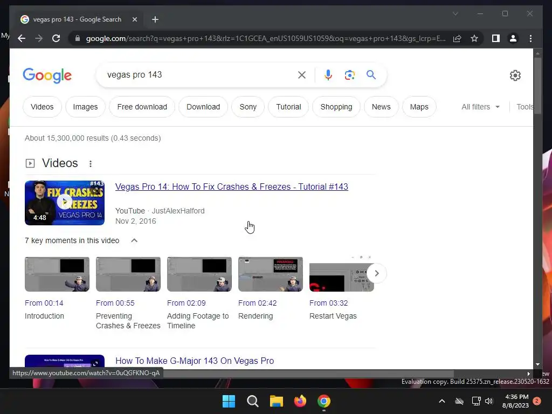
Task: Go to the Google homepage logo
Action: 47,75
